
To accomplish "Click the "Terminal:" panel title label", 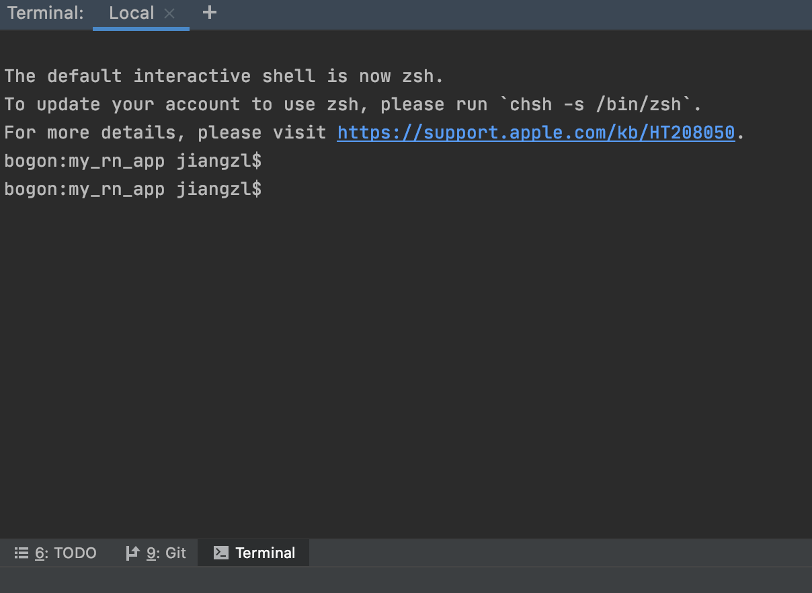I will coord(46,13).
